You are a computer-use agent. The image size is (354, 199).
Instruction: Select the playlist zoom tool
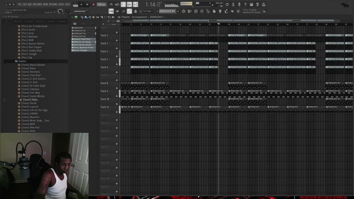coord(109,17)
